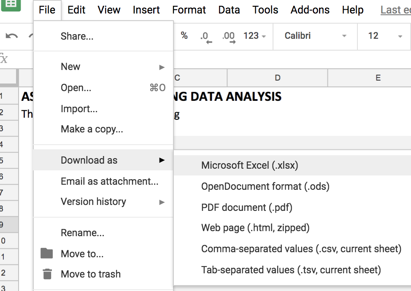Click the Last edit link
411x291 pixels.
[x=395, y=10]
